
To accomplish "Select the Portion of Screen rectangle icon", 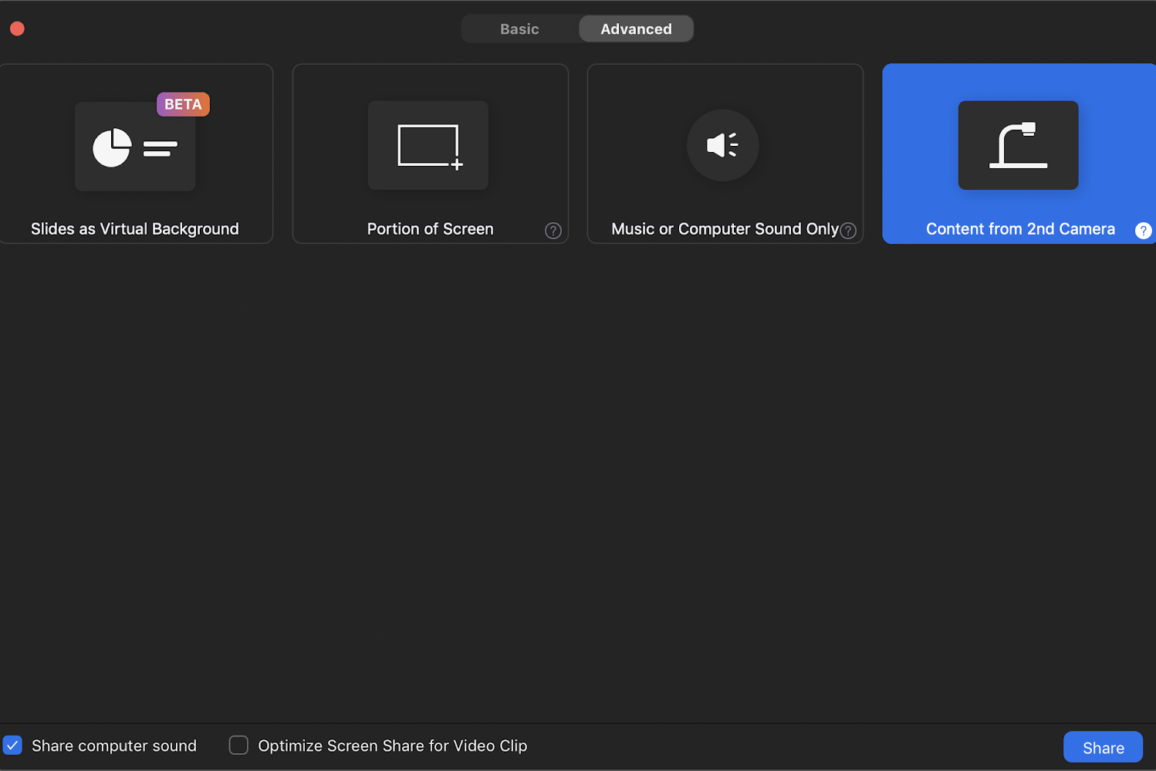I will [x=428, y=146].
